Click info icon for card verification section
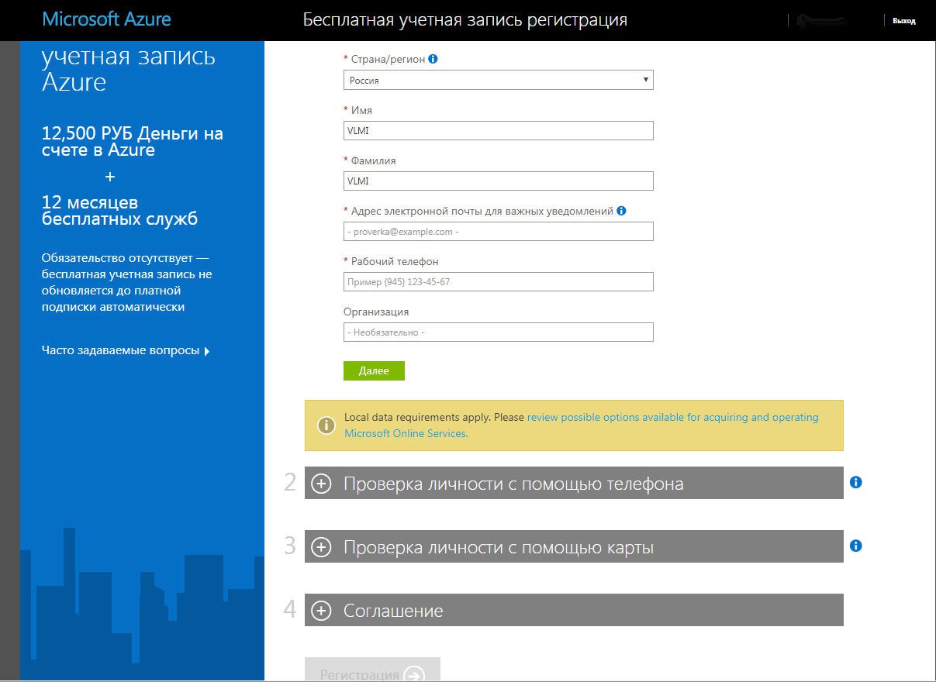 click(x=855, y=546)
